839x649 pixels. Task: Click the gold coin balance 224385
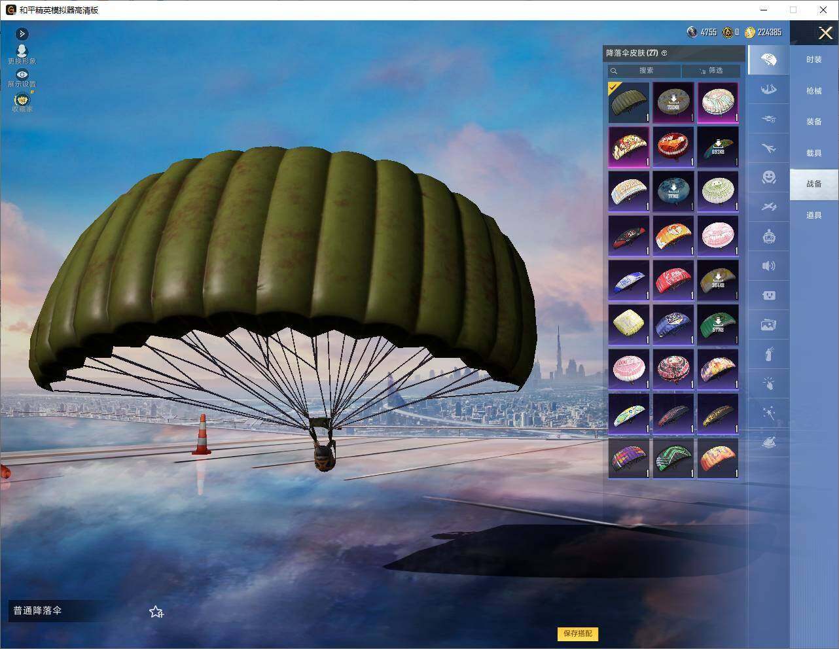pyautogui.click(x=763, y=32)
